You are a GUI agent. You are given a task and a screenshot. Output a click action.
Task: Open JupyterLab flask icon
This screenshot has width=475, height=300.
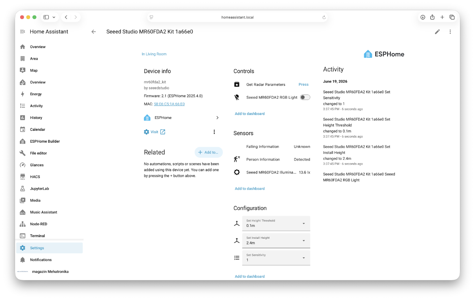pos(23,189)
